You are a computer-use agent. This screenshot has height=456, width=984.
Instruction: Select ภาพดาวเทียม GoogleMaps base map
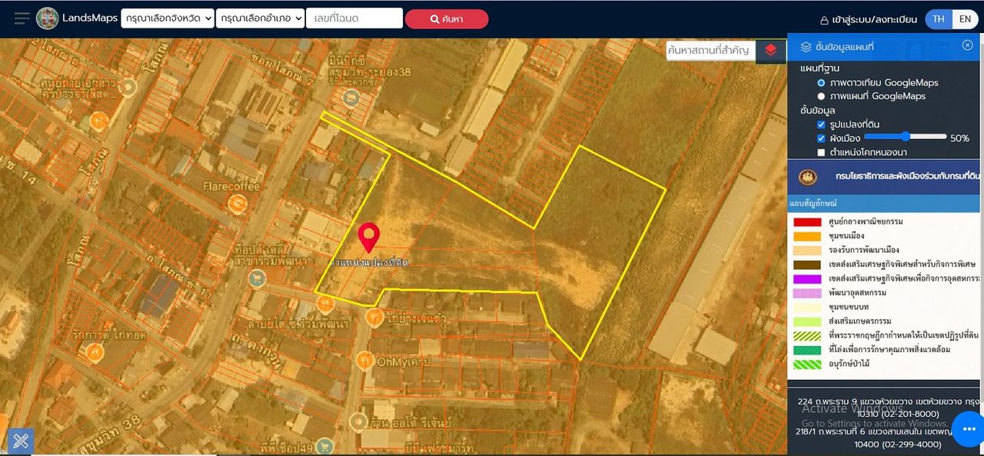pyautogui.click(x=821, y=82)
